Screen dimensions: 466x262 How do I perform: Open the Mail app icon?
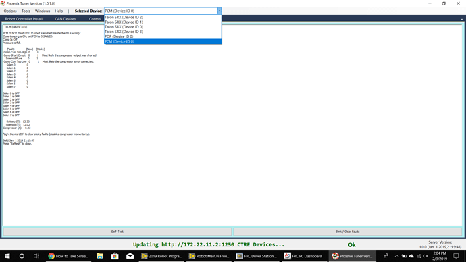(130, 256)
